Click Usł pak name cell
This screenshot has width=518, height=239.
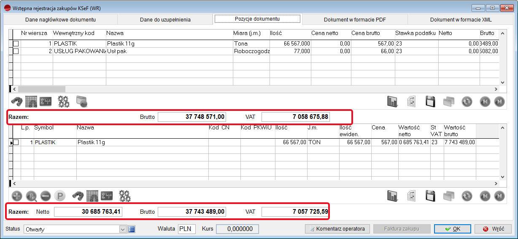(170, 51)
